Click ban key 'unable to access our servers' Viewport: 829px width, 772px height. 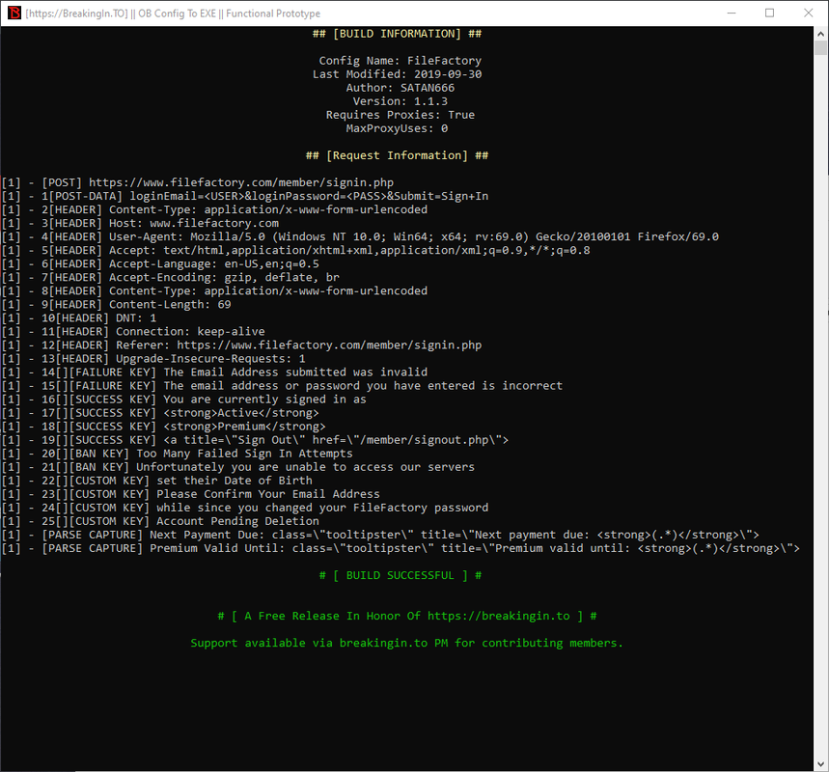pos(238,467)
